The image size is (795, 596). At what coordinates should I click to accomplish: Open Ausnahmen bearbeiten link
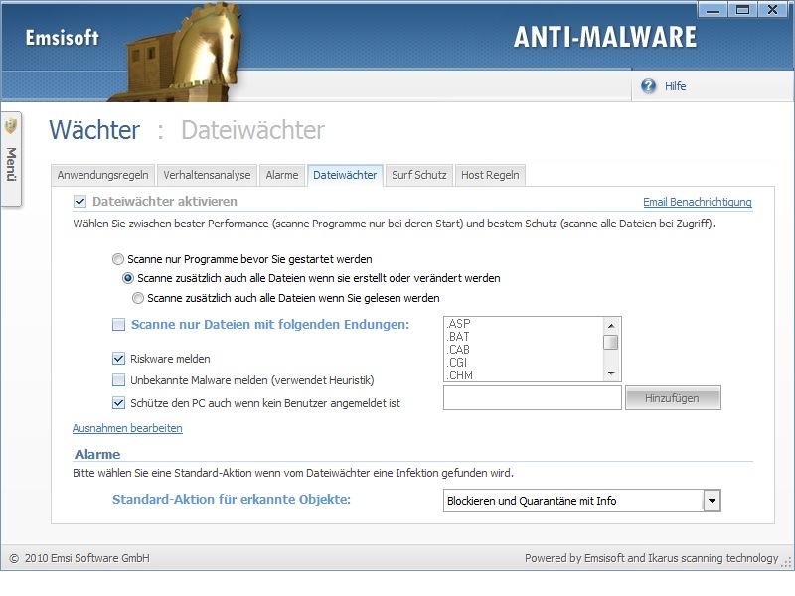coord(127,428)
